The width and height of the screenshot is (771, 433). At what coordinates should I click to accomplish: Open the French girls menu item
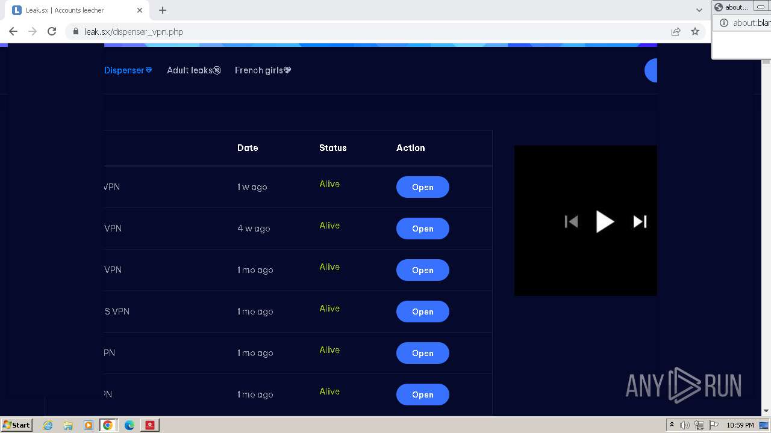(263, 70)
